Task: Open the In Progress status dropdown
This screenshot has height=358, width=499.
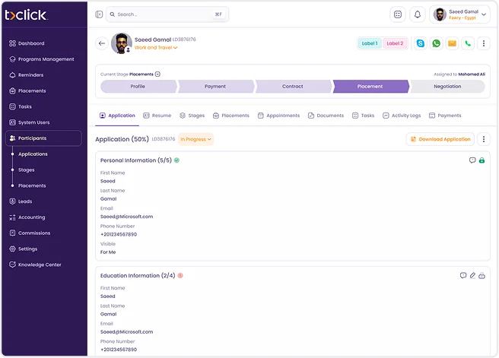Action: (x=196, y=139)
